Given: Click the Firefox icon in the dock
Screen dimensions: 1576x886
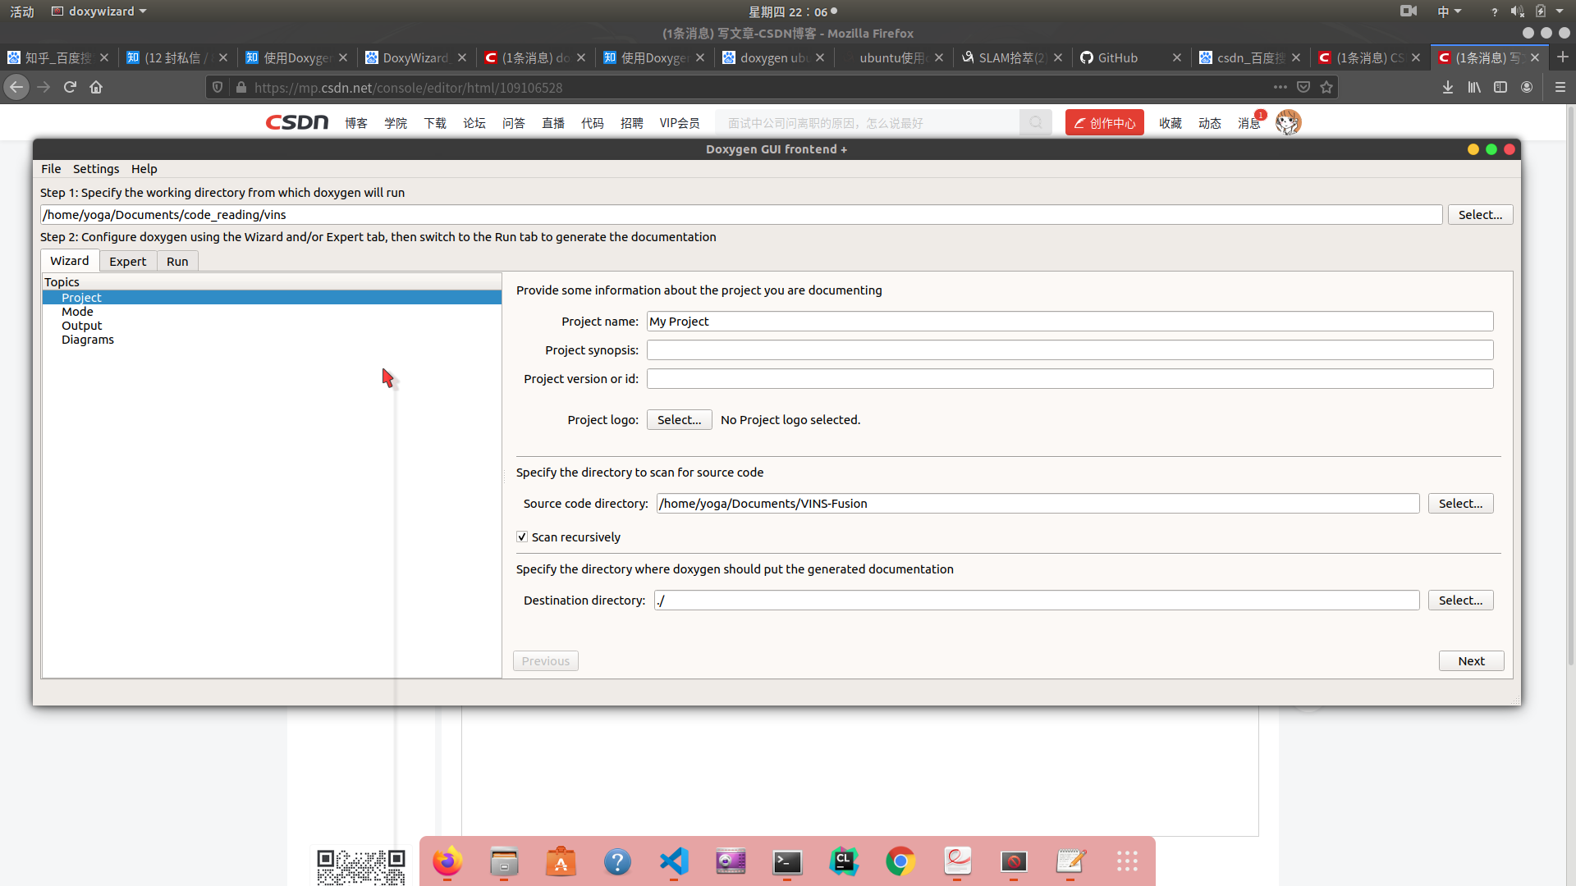Looking at the screenshot, I should (x=447, y=861).
